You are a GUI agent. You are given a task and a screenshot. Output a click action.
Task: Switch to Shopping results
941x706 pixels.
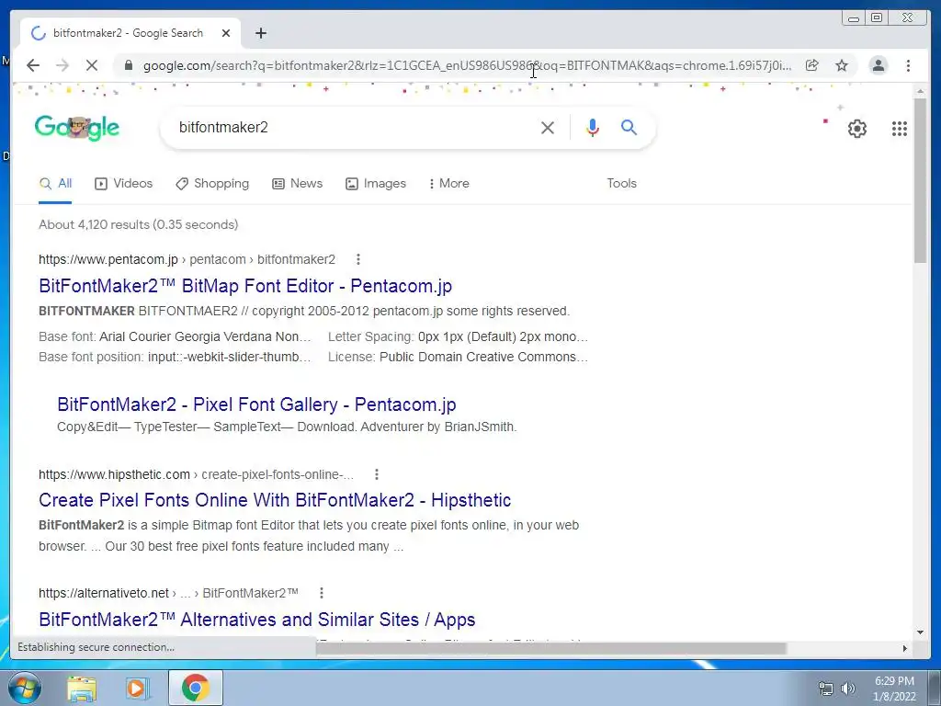coord(212,184)
